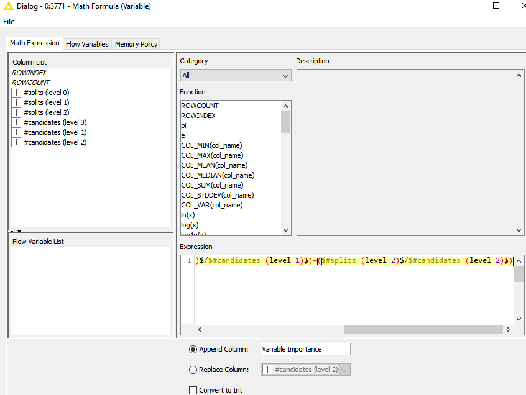
Task: Click Description pane scroll up arrow
Action: (x=519, y=75)
